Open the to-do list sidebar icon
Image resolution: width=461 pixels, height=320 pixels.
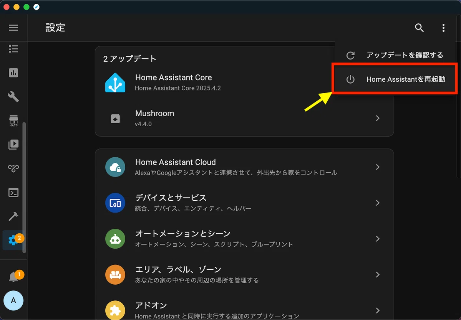pos(13,49)
